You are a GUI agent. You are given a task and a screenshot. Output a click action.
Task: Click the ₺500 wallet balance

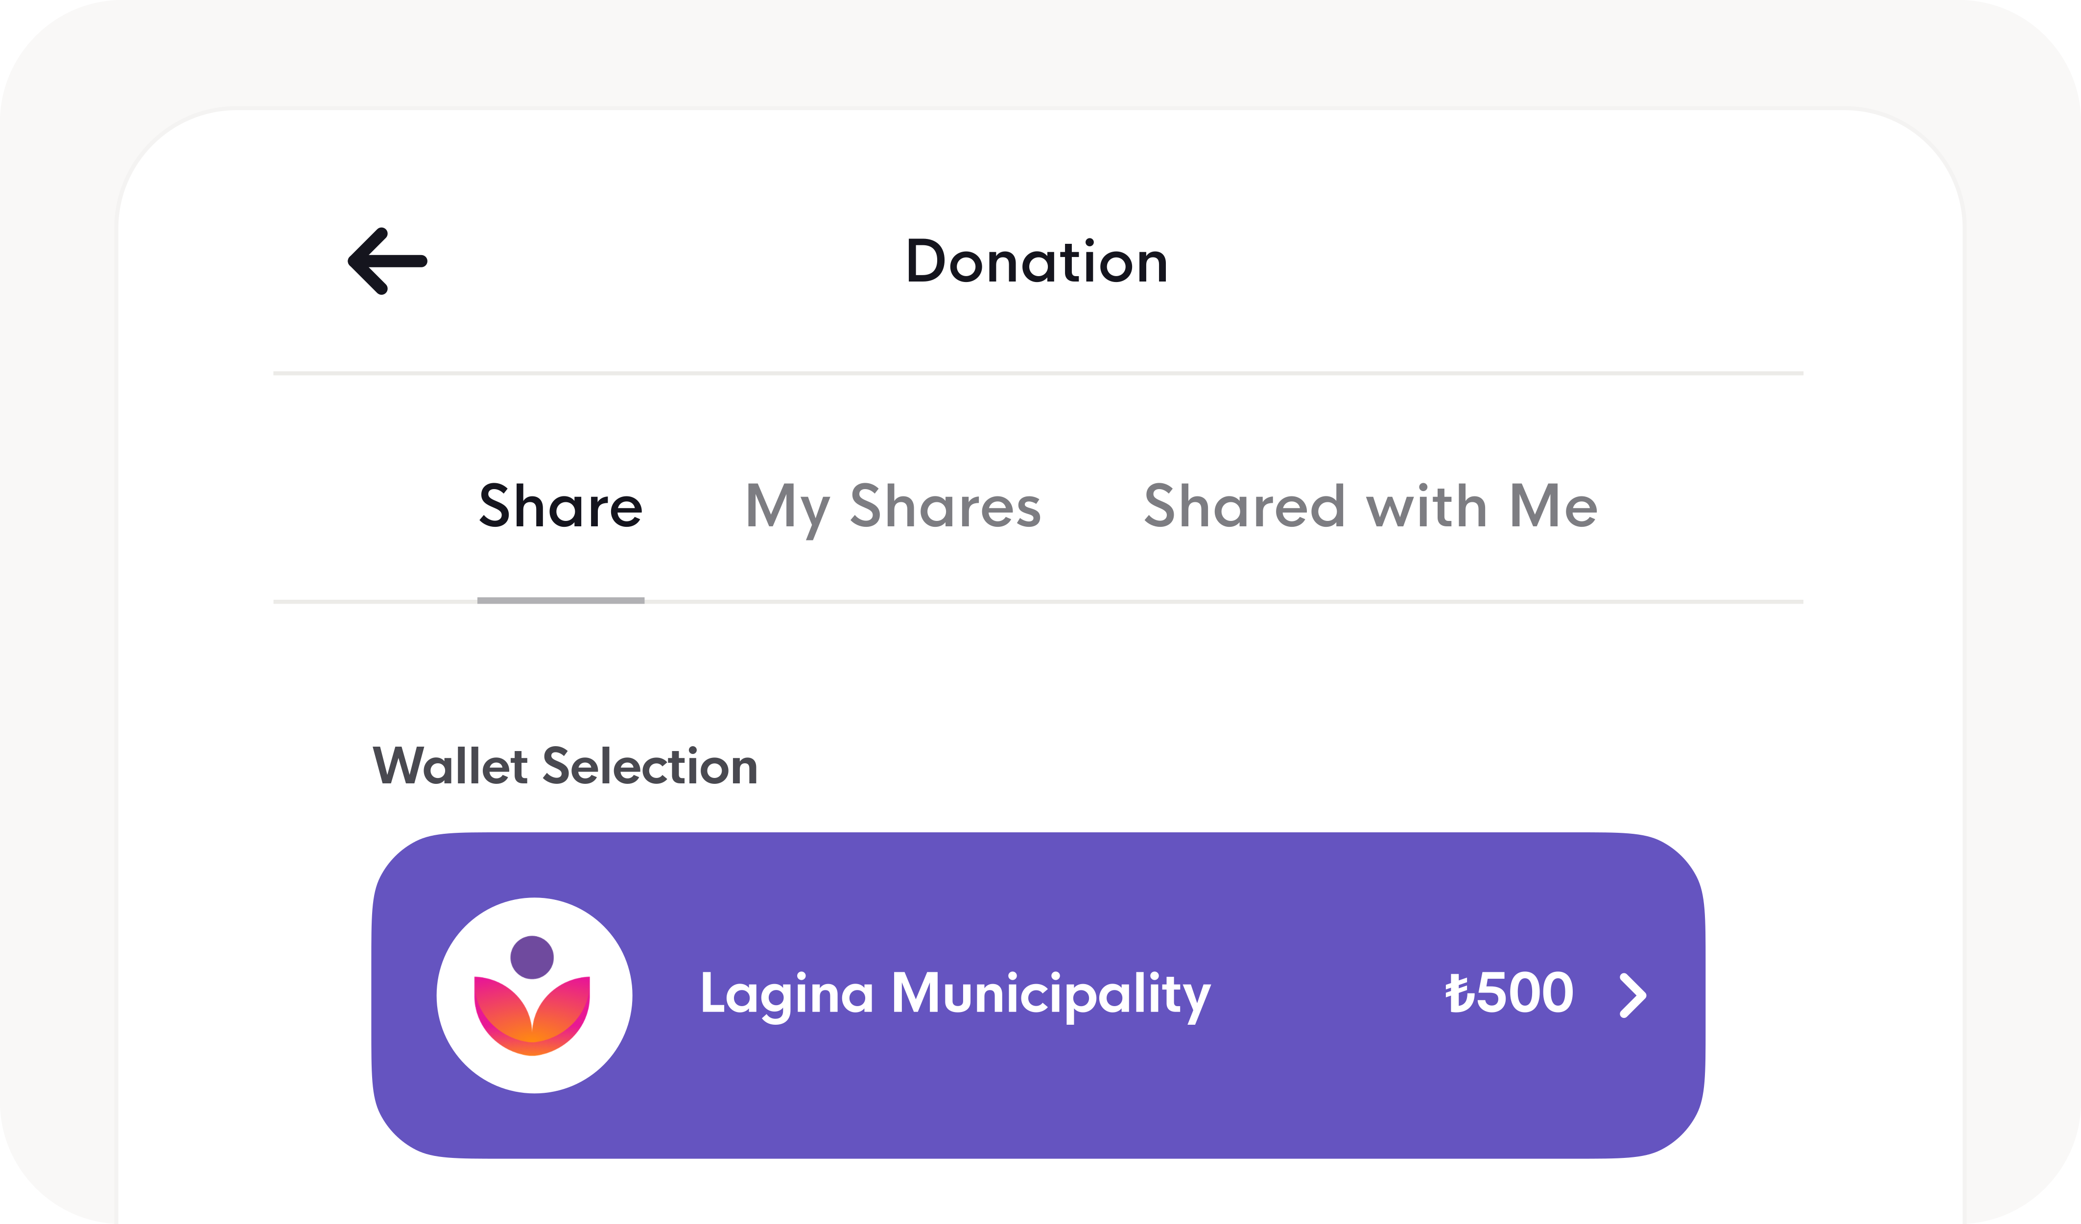(1509, 993)
